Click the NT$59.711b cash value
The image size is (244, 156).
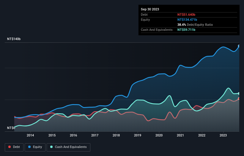(x=186, y=30)
